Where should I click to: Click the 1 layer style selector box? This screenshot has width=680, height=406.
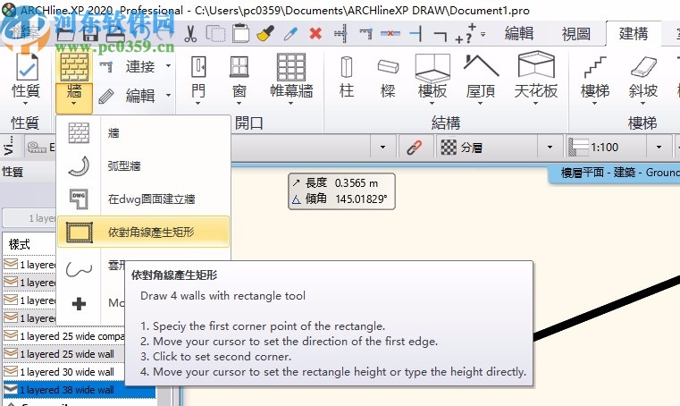29,218
